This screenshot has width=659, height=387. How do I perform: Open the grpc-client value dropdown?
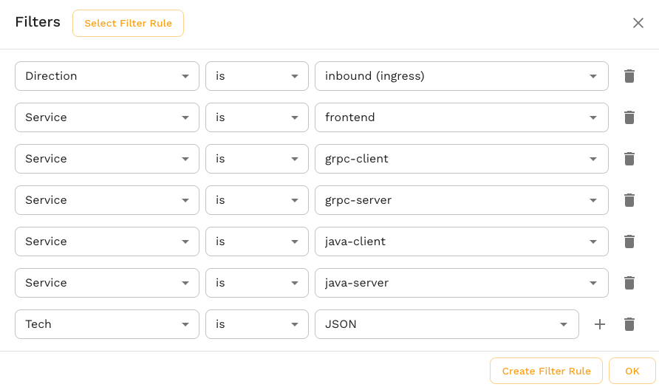point(462,159)
